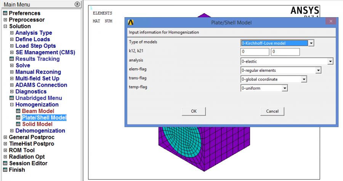Collapse the Solution tree node
Image resolution: width=343 pixels, height=181 pixels.
pyautogui.click(x=5, y=26)
